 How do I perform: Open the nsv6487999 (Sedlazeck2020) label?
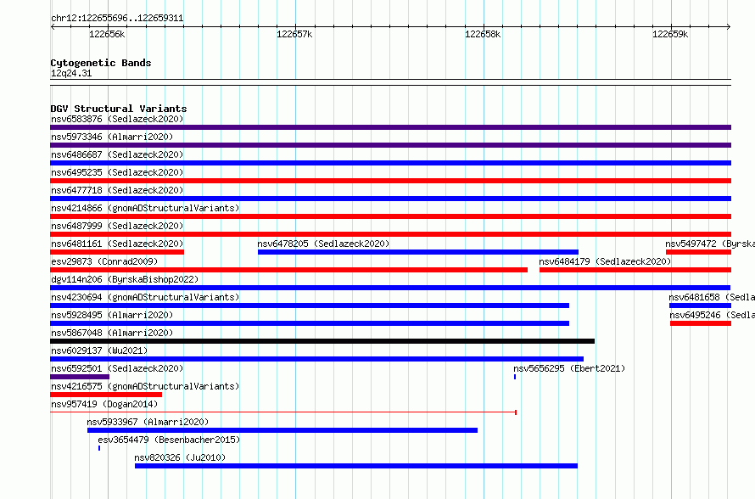tap(117, 226)
